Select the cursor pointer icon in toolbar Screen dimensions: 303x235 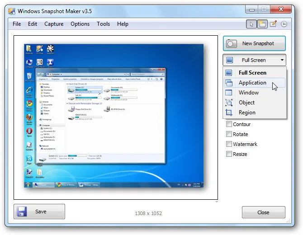[x=251, y=24]
